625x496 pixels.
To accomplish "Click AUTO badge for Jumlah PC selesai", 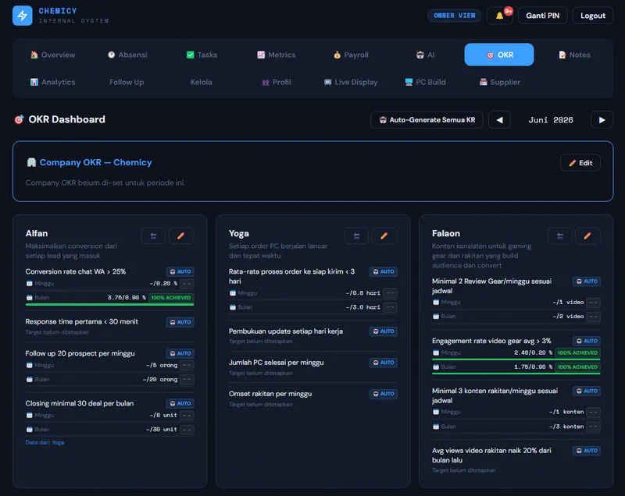I will tap(384, 363).
